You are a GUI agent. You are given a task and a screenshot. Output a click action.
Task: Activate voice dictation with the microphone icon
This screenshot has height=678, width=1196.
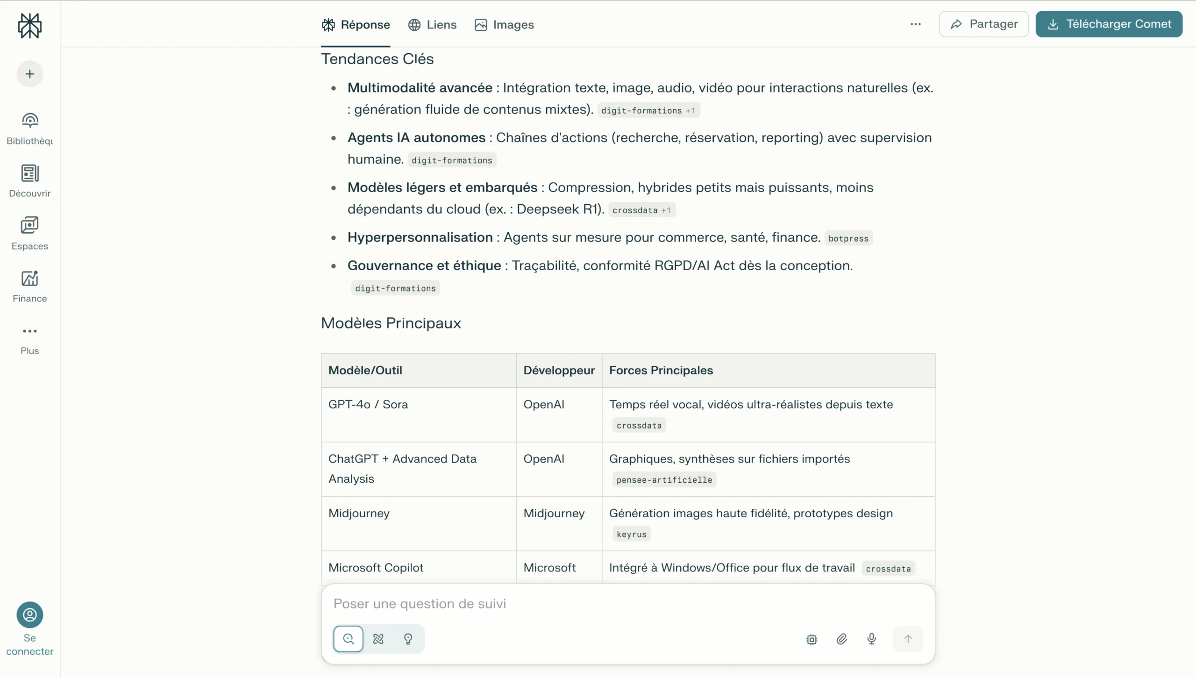(871, 639)
